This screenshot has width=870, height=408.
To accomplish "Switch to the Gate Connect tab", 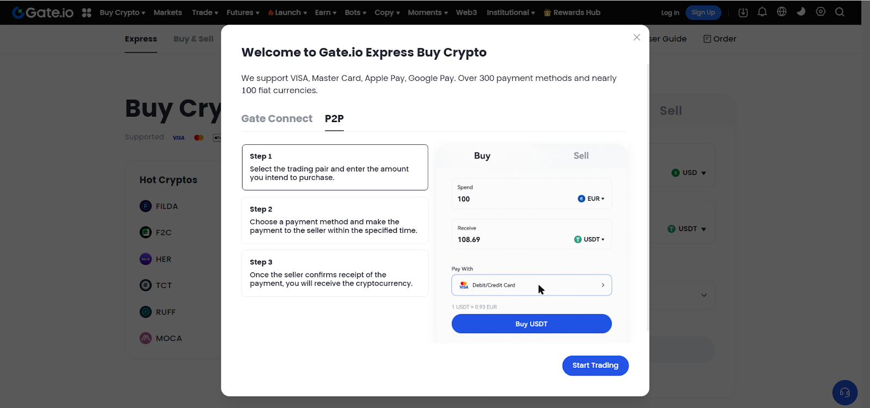I will (277, 118).
